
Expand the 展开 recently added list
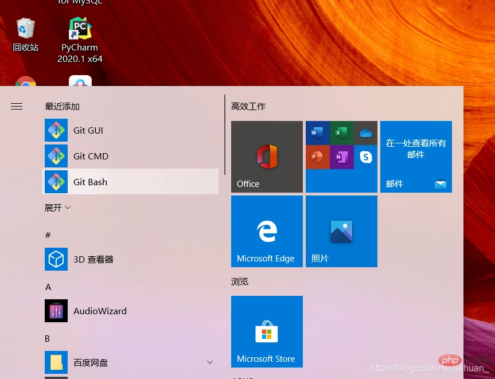click(57, 208)
